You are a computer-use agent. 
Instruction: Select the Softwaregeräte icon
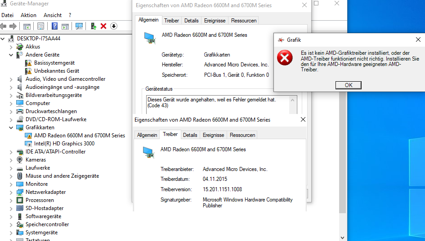click(20, 216)
